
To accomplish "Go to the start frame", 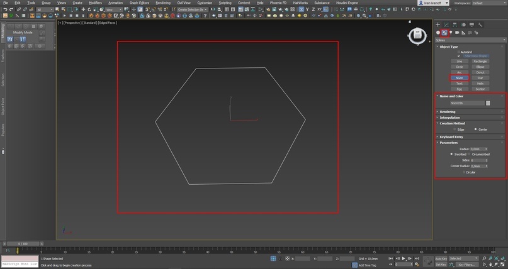I will pos(391,258).
